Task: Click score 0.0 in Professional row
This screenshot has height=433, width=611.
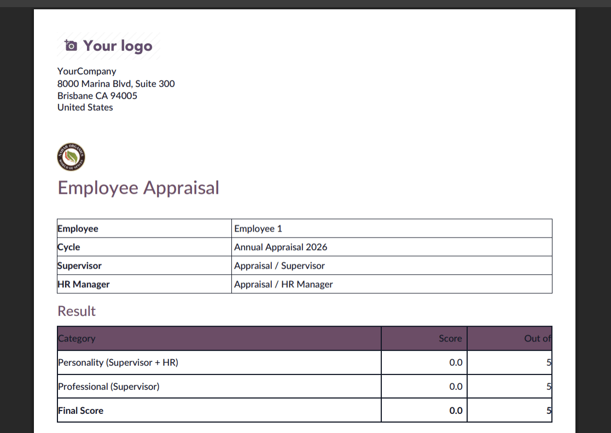Action: click(x=456, y=386)
